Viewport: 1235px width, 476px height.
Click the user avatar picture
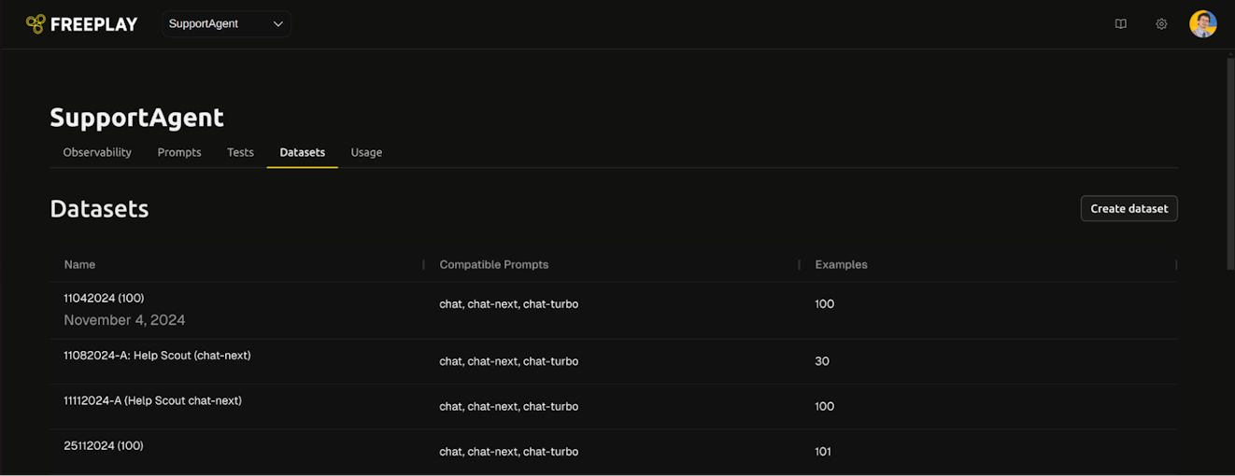[1202, 24]
